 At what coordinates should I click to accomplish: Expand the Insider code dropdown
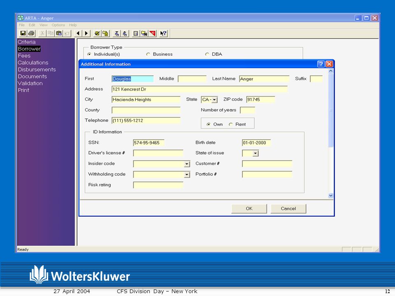click(x=187, y=164)
